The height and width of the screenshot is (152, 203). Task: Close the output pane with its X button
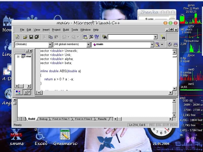[x=15, y=100]
